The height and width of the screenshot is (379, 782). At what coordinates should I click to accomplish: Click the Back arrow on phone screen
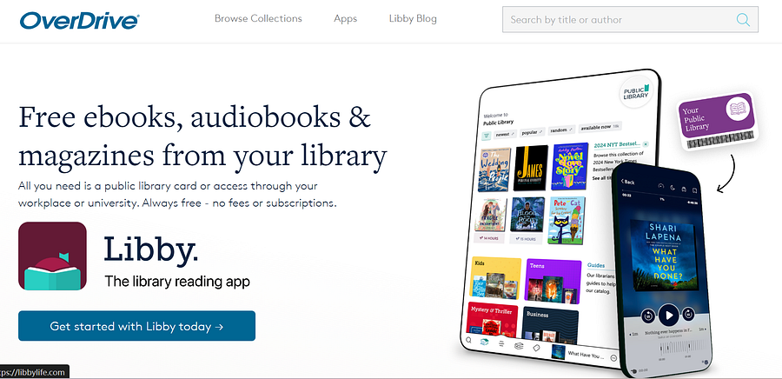pos(628,182)
